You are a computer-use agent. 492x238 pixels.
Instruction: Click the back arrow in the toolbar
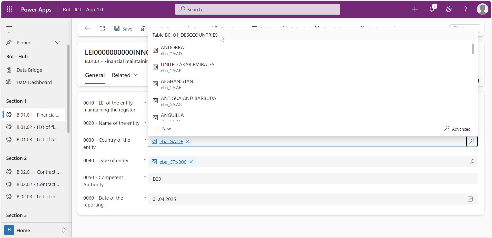pos(87,28)
